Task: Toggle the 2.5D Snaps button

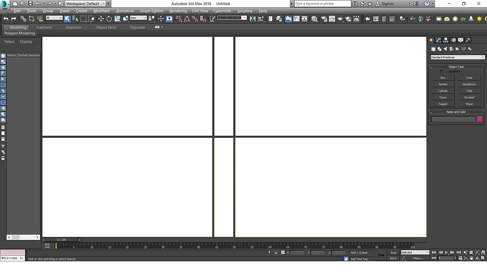Action: pos(179,19)
